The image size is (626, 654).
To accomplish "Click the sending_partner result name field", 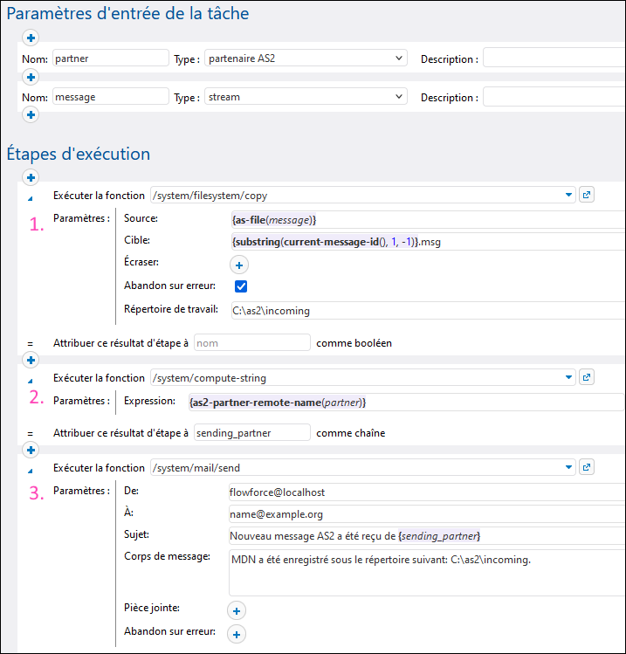I will 251,432.
